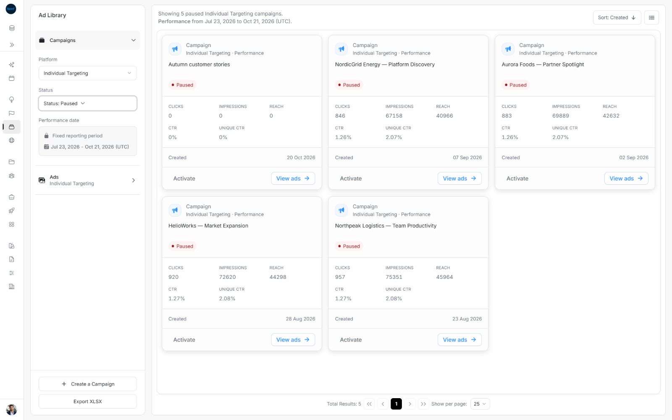This screenshot has height=420, width=672.
Task: Expand the sidebar with the double-chevron icon
Action: click(12, 45)
